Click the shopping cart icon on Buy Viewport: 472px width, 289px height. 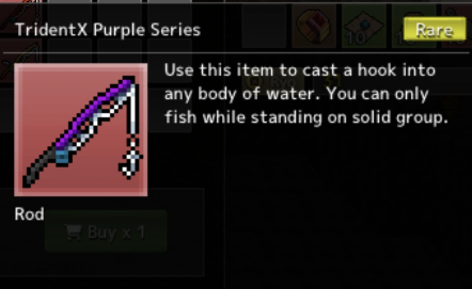pyautogui.click(x=73, y=232)
